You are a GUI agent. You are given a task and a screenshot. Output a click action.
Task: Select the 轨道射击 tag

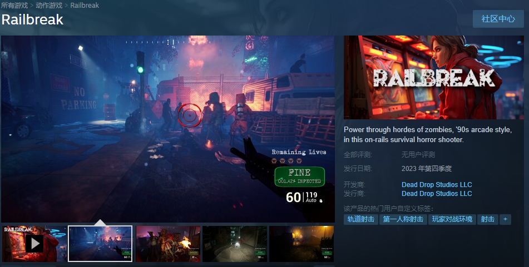[x=360, y=219]
